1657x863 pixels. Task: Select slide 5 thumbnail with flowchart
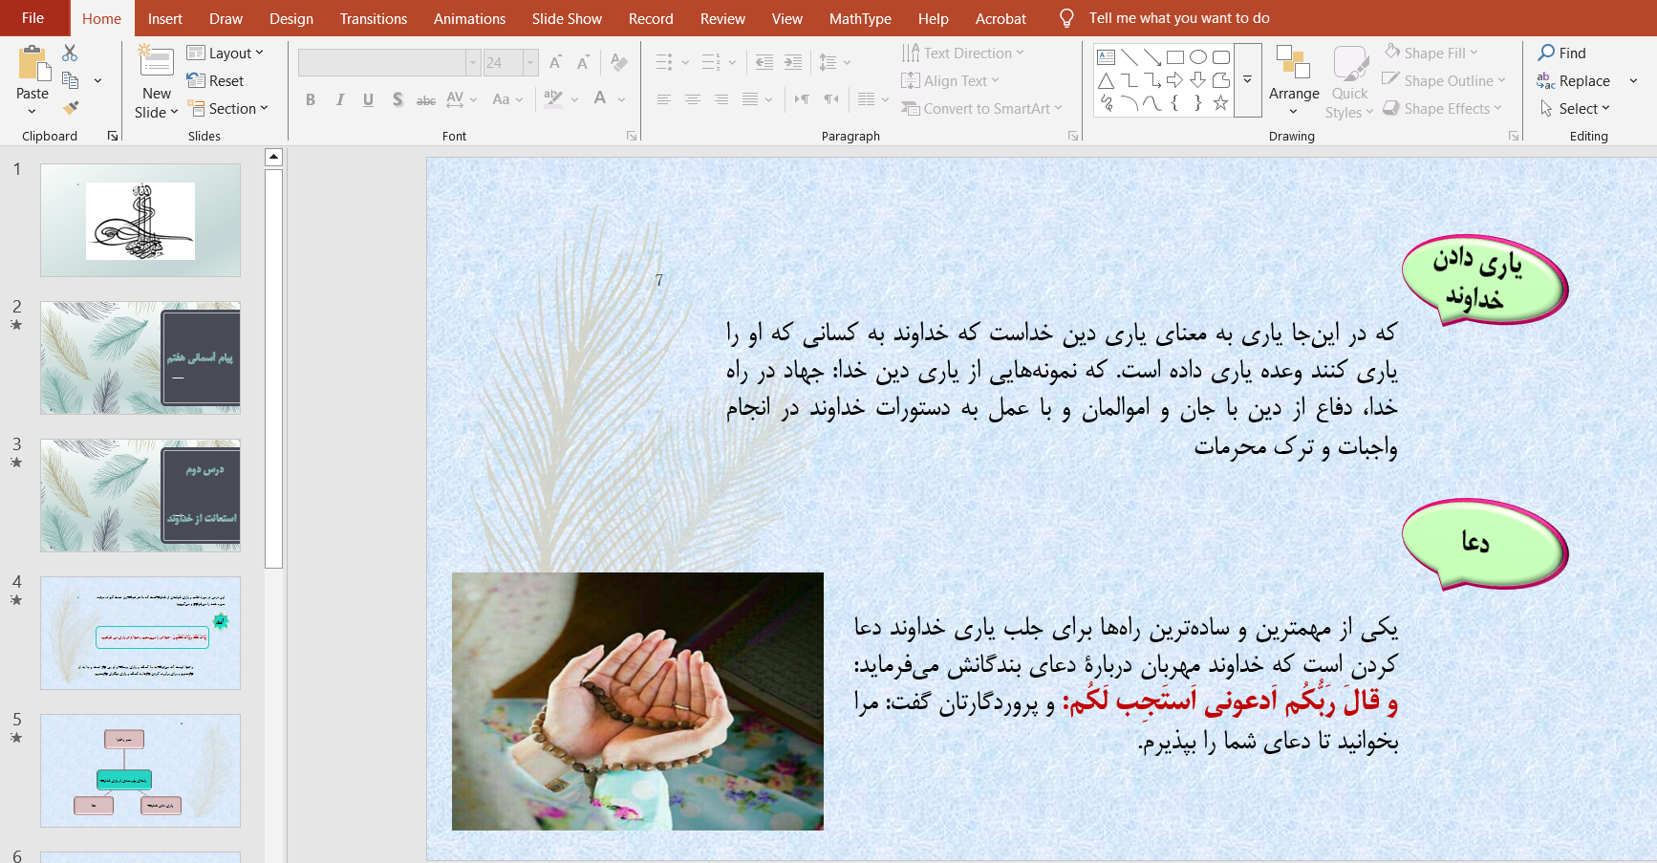[140, 770]
